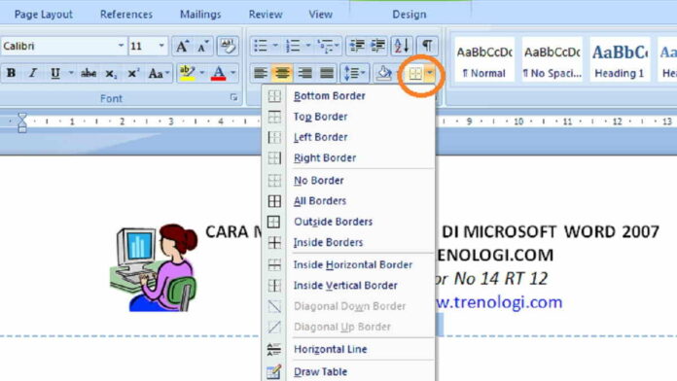Open Design tab

tap(410, 15)
